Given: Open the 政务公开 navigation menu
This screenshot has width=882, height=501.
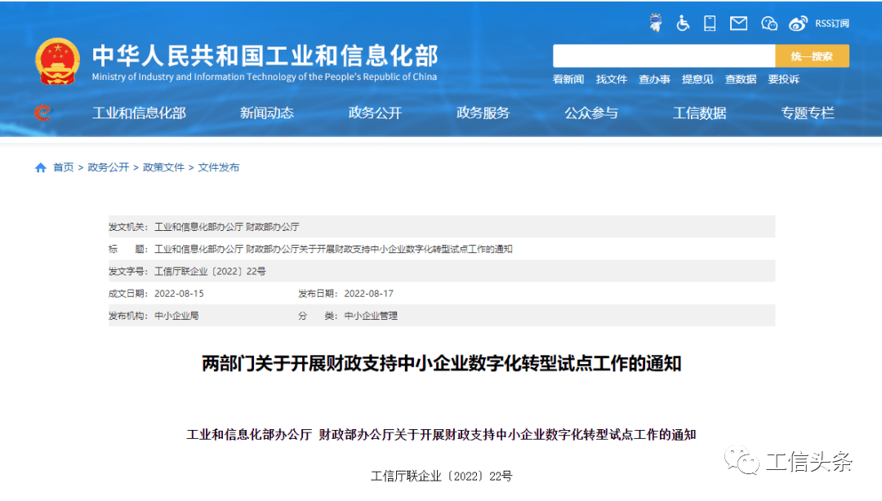Looking at the screenshot, I should tap(375, 113).
